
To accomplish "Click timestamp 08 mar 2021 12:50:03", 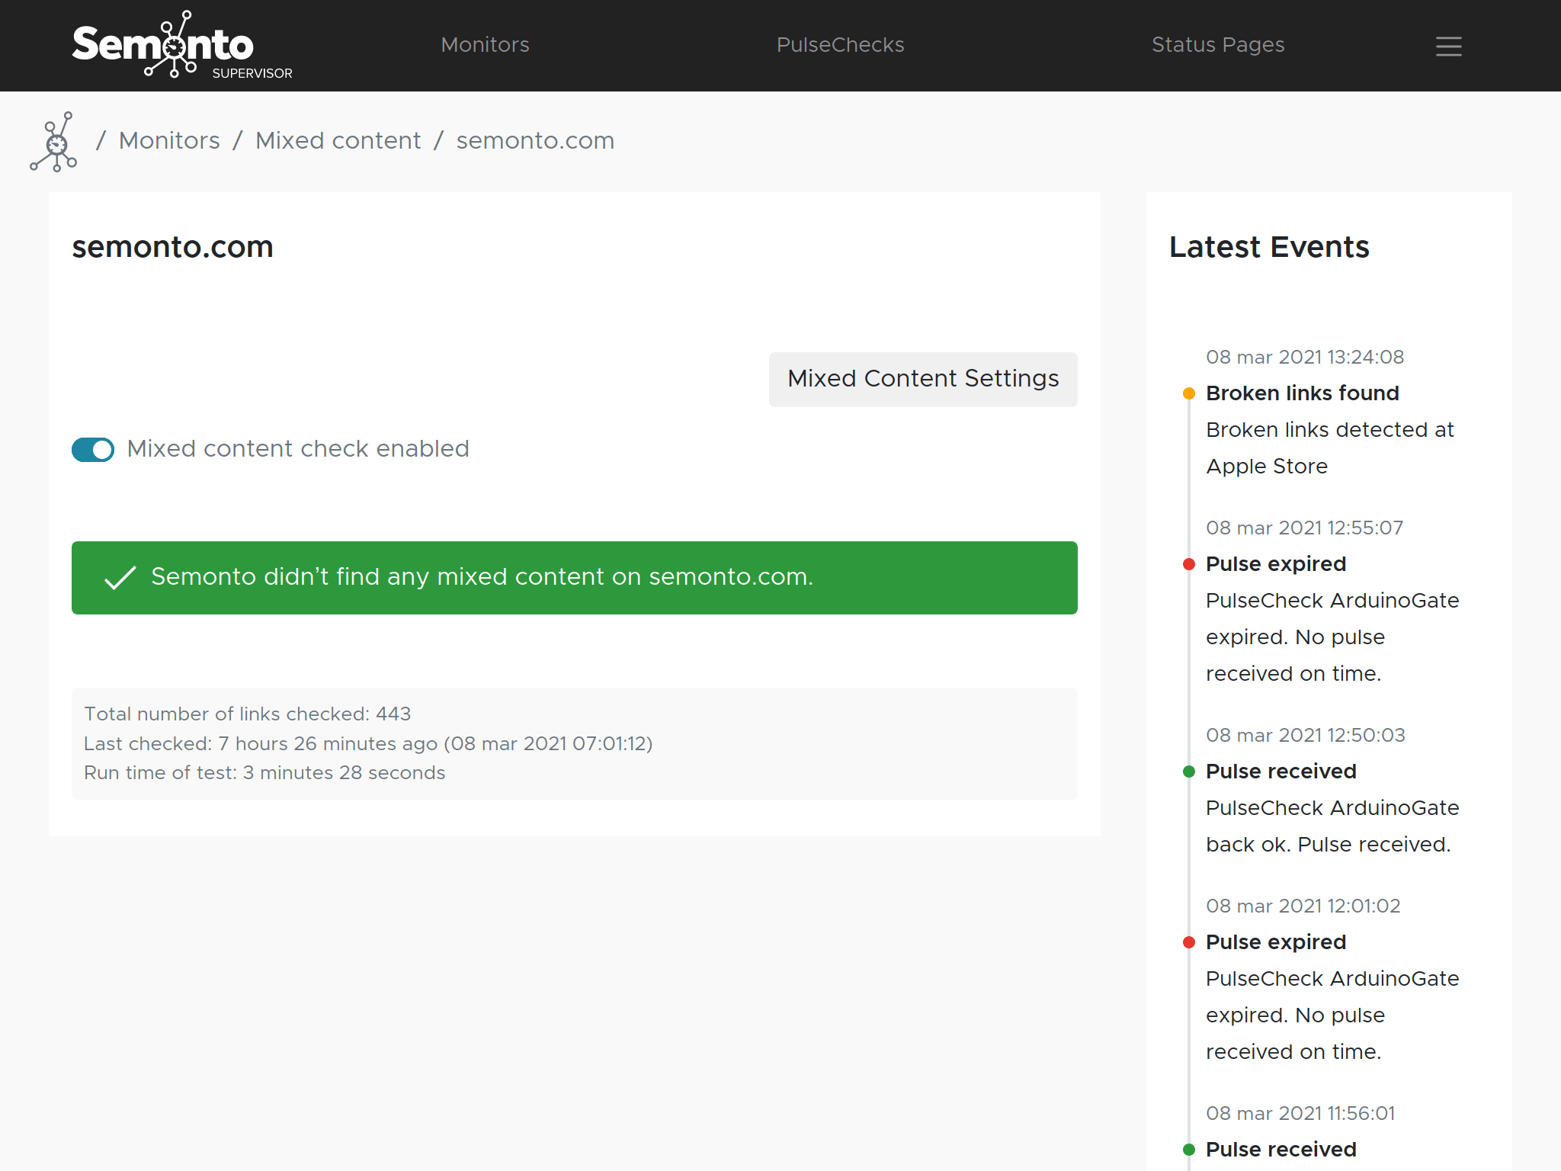I will coord(1306,736).
